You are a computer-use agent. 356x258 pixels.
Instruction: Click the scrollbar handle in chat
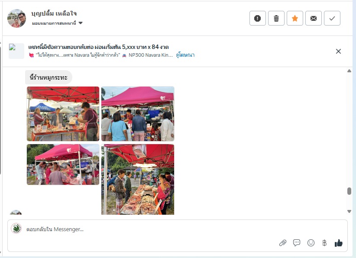point(349,191)
